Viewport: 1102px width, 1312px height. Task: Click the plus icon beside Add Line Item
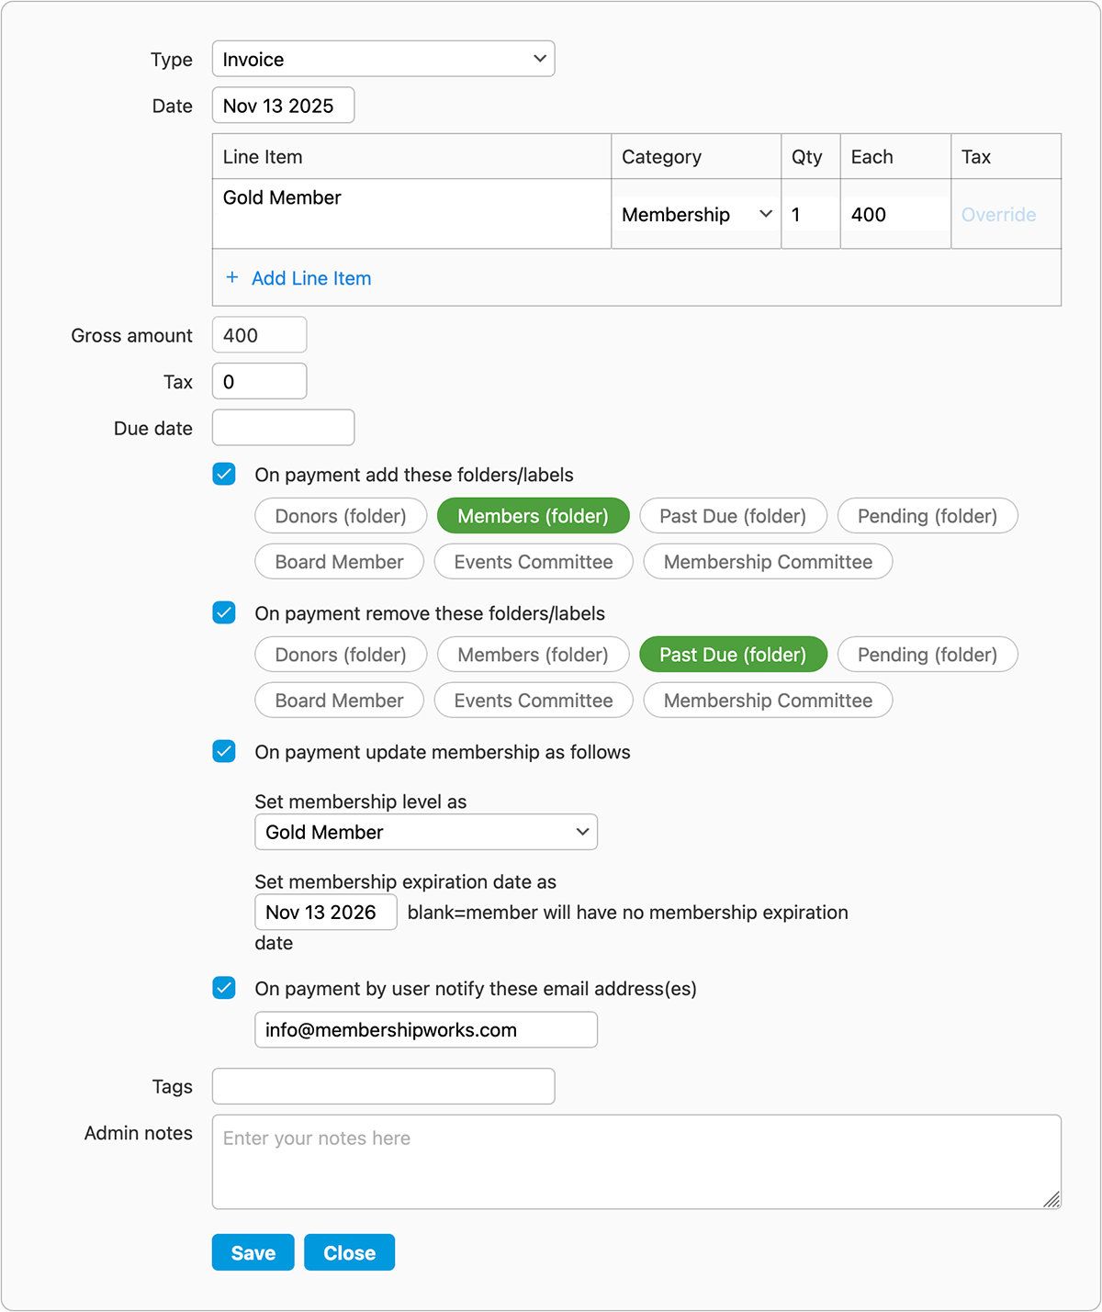[x=232, y=277]
